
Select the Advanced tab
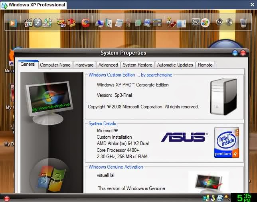coord(108,65)
